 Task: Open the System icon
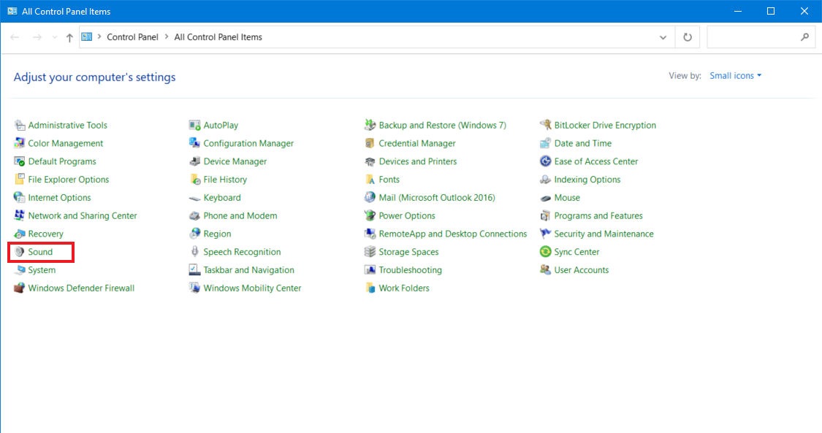pyautogui.click(x=20, y=270)
